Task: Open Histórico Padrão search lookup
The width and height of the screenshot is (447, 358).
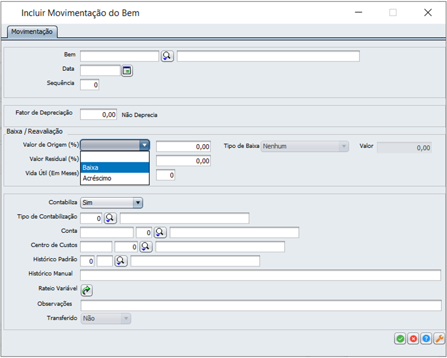Action: [121, 261]
